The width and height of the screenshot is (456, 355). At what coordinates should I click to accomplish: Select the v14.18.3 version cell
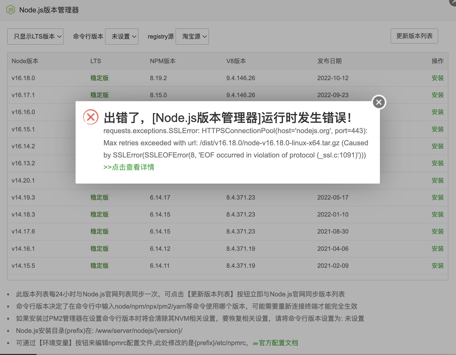23,215
